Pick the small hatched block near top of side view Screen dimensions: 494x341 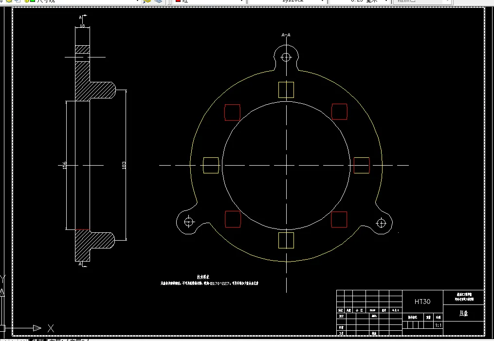pos(82,50)
